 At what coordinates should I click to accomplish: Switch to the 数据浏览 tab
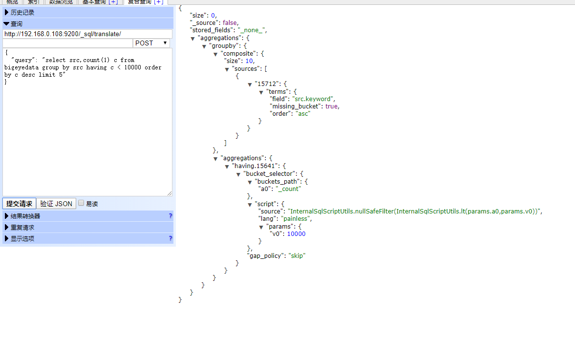point(61,2)
